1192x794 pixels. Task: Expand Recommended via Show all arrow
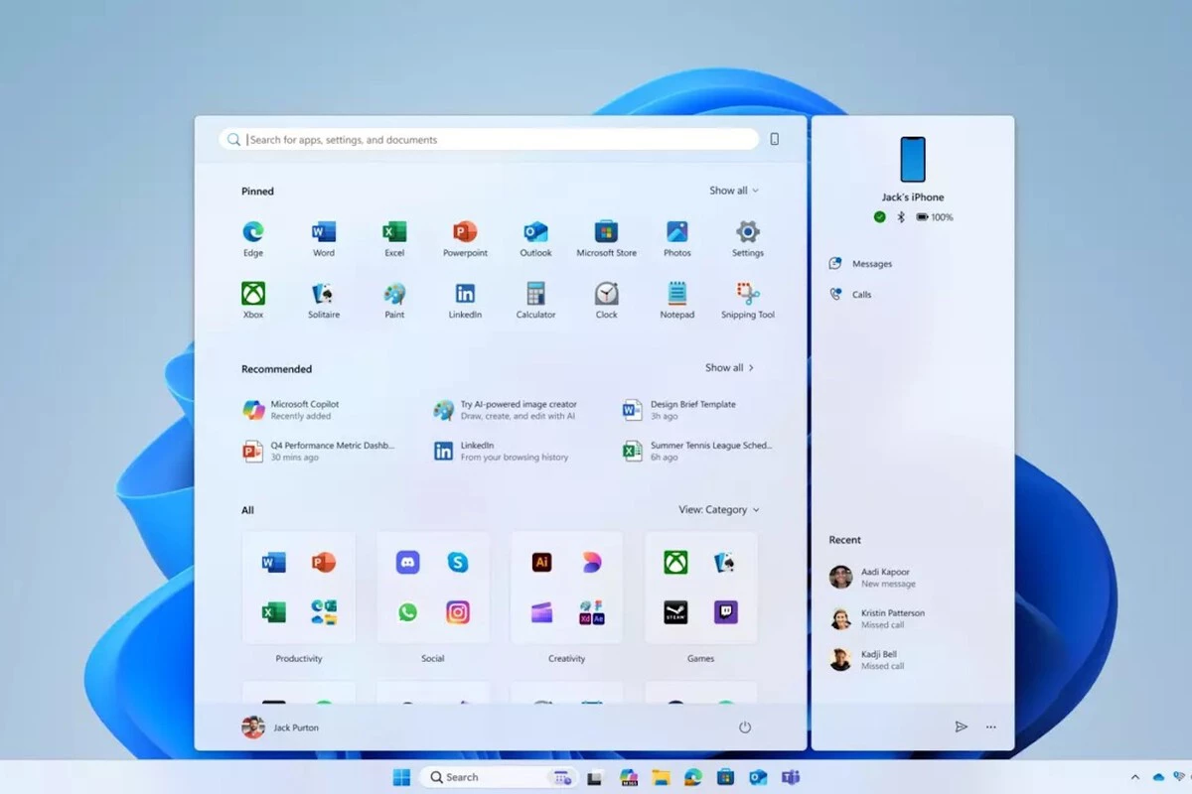coord(730,367)
